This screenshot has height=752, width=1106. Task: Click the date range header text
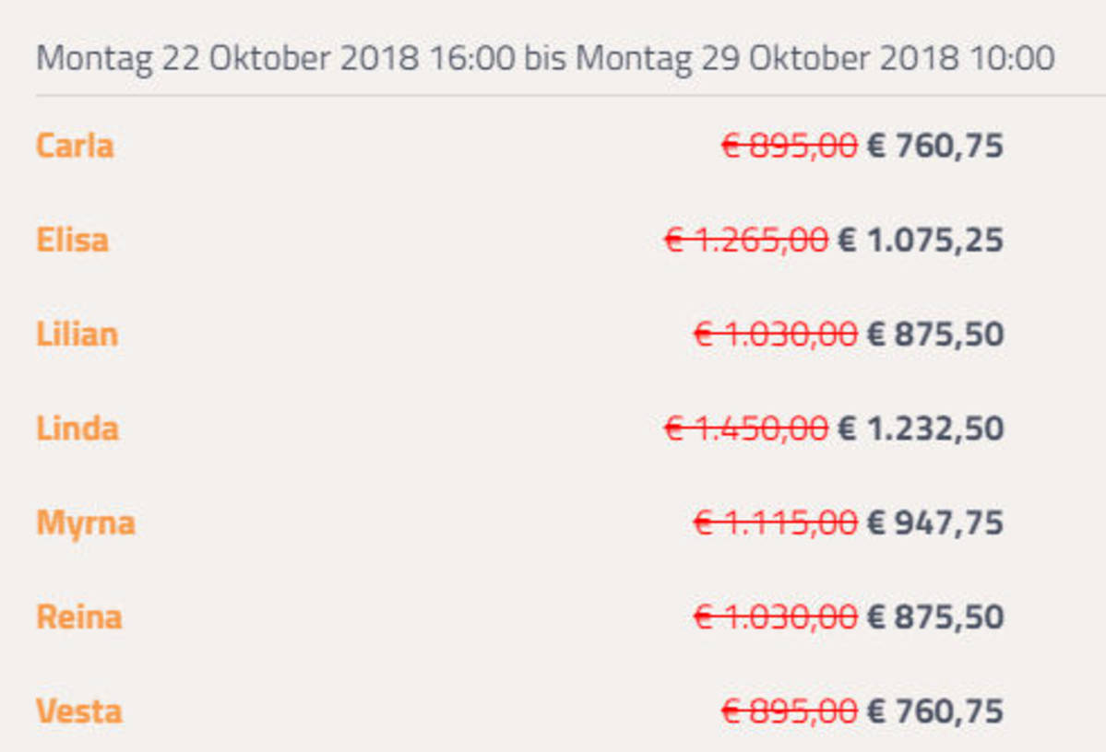544,59
